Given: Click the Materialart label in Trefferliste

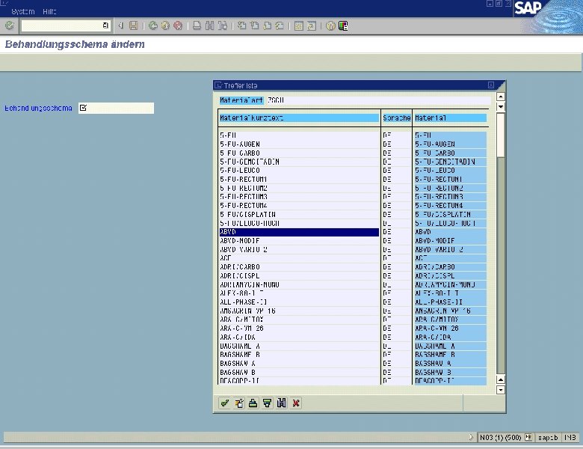Looking at the screenshot, I should point(241,100).
